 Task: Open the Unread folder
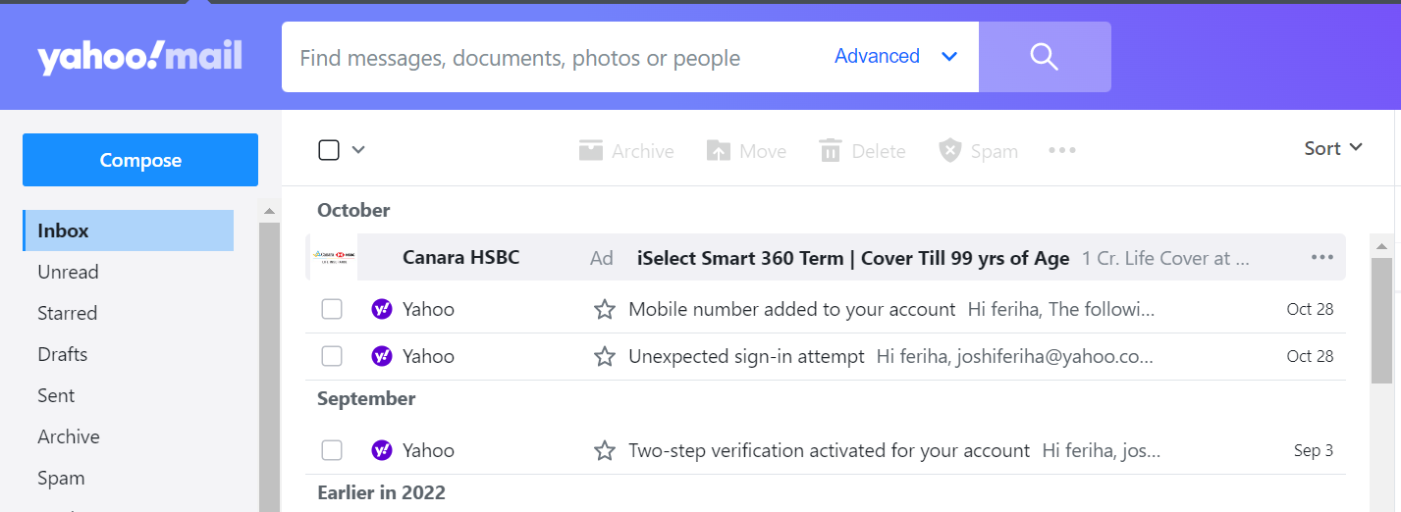point(129,272)
